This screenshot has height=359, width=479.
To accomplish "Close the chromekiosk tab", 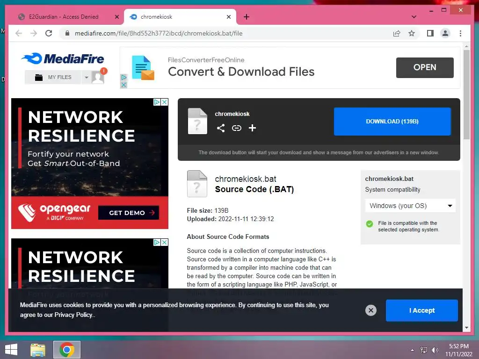I will click(x=228, y=17).
